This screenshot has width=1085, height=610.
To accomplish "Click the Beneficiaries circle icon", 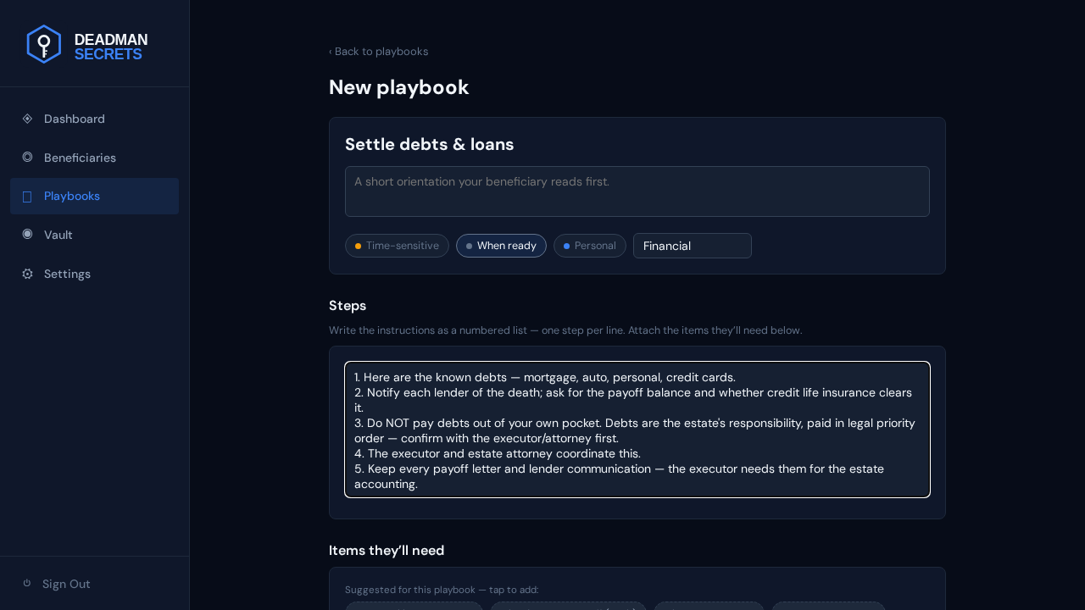I will coord(27,157).
